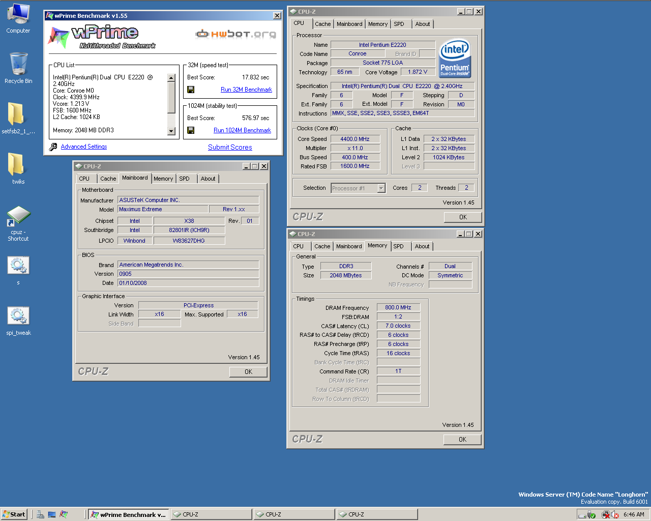The width and height of the screenshot is (651, 521).
Task: Activate the first CPU-Z taskbar button
Action: pyautogui.click(x=211, y=514)
